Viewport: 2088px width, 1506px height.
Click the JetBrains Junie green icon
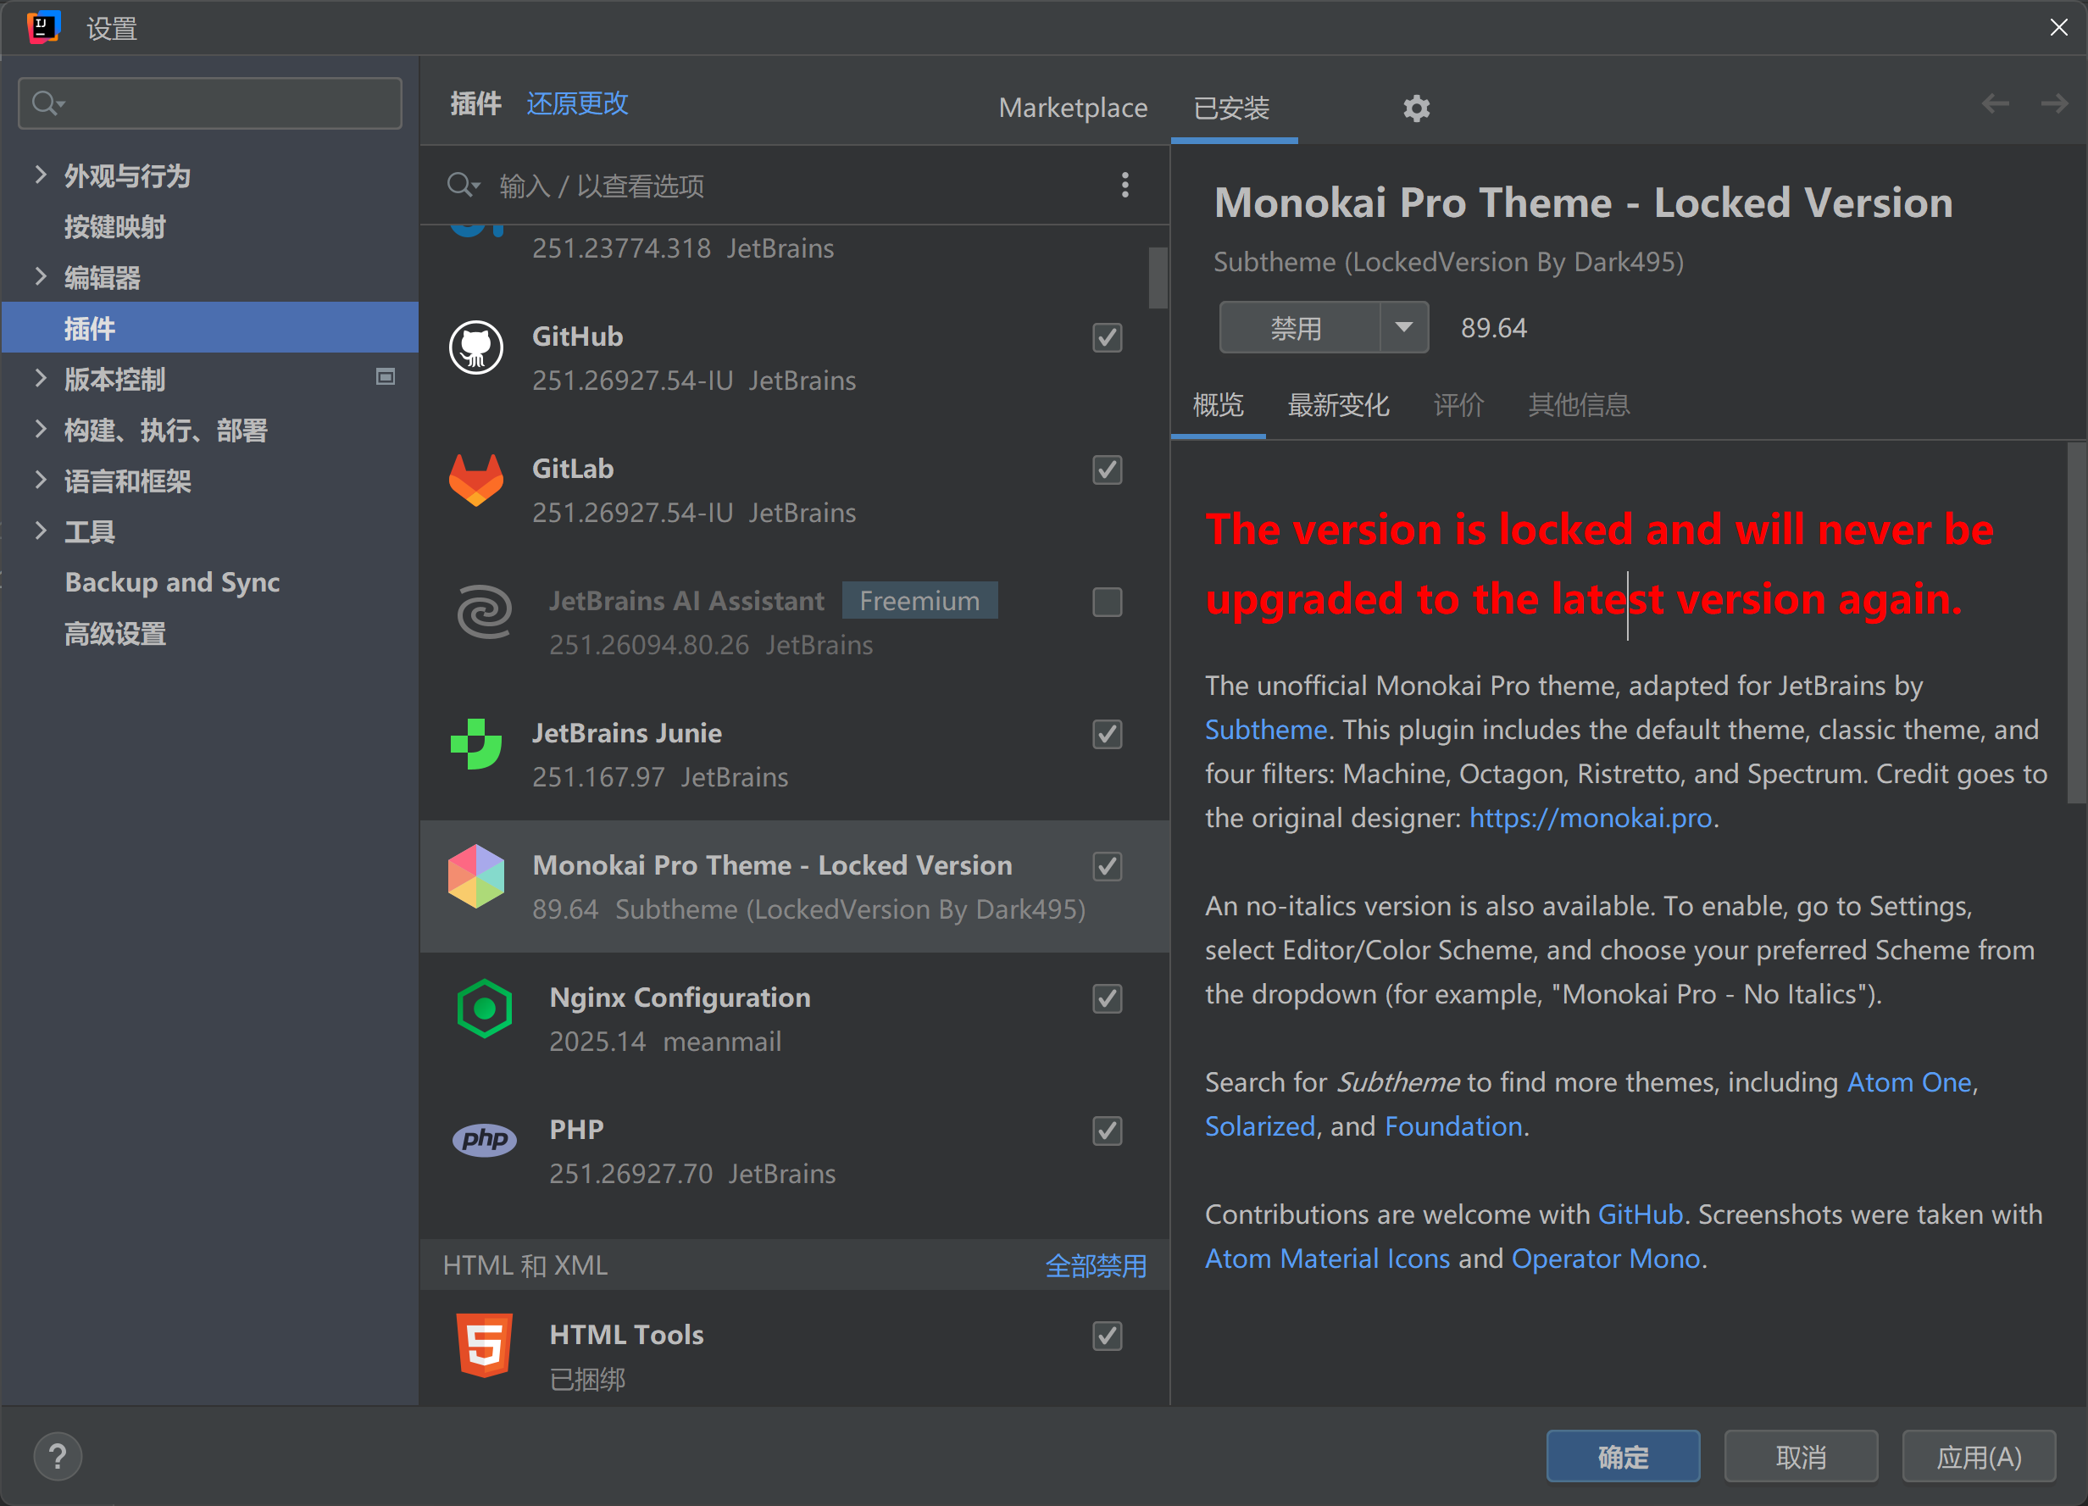click(476, 744)
